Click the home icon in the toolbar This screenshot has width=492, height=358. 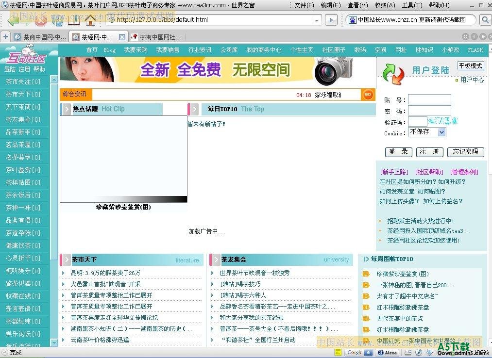click(x=90, y=20)
